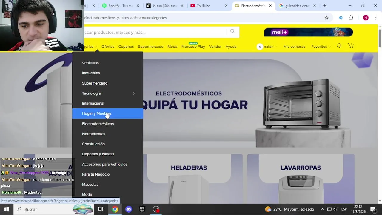This screenshot has width=382, height=215.
Task: Click the Chrome profile avatar N
Action: 366,18
